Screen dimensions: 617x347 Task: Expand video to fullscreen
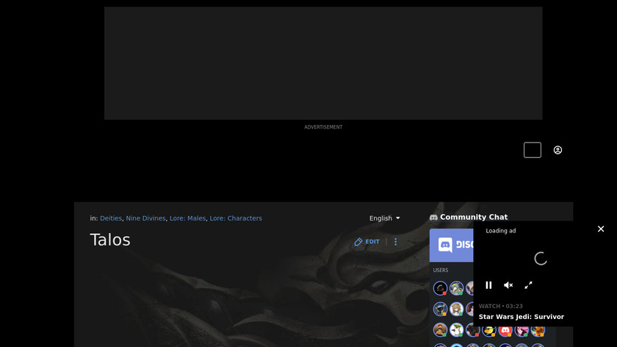(528, 285)
